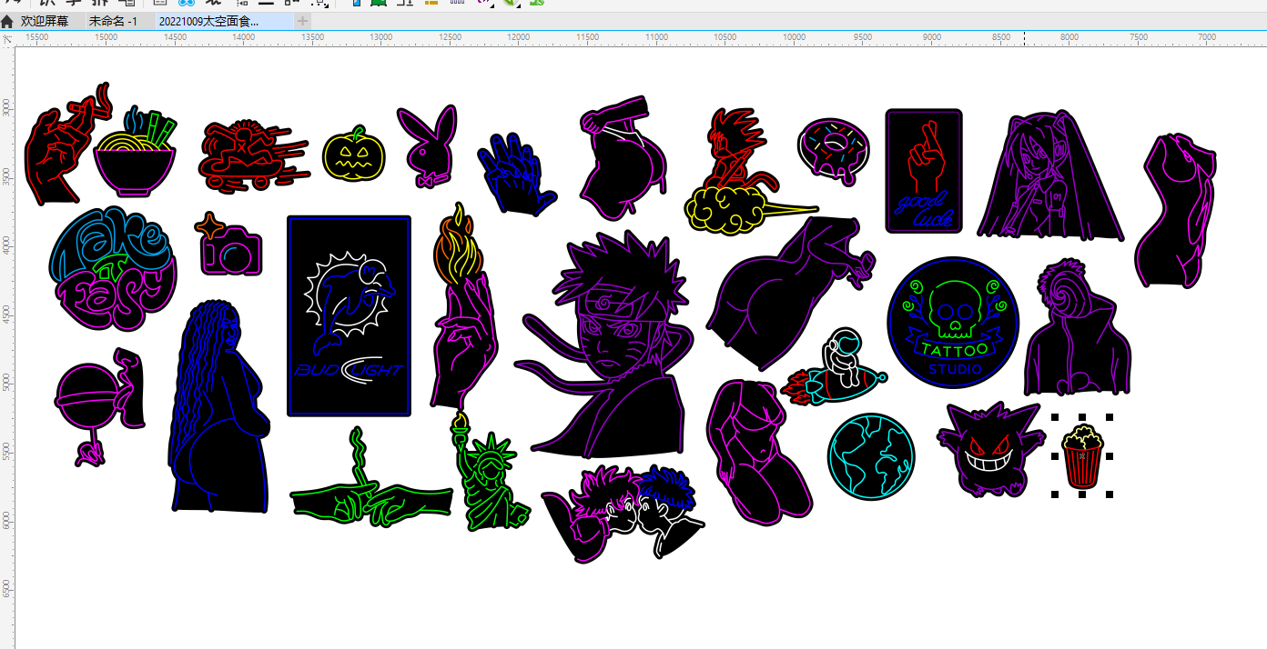Select the blue neon gloved hands

coord(516,175)
